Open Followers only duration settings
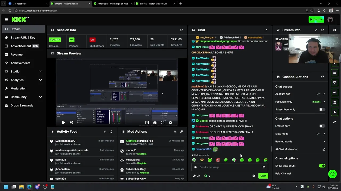The width and height of the screenshot is (341, 191). 300,102
